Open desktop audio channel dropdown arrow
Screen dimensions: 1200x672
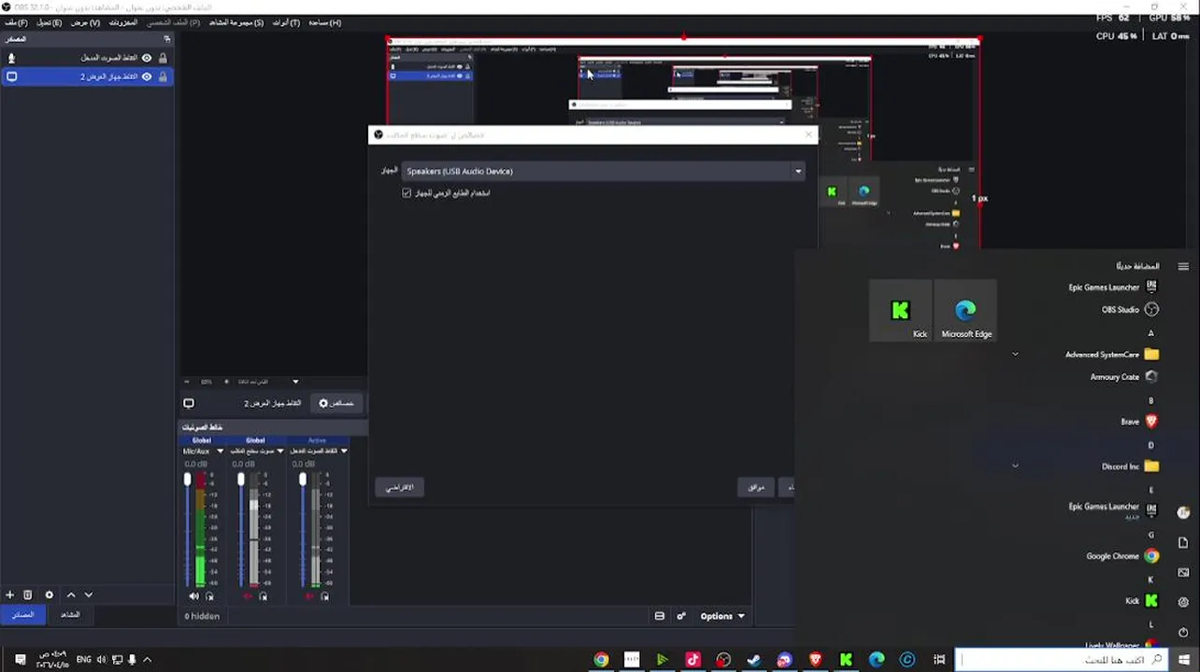[x=279, y=451]
